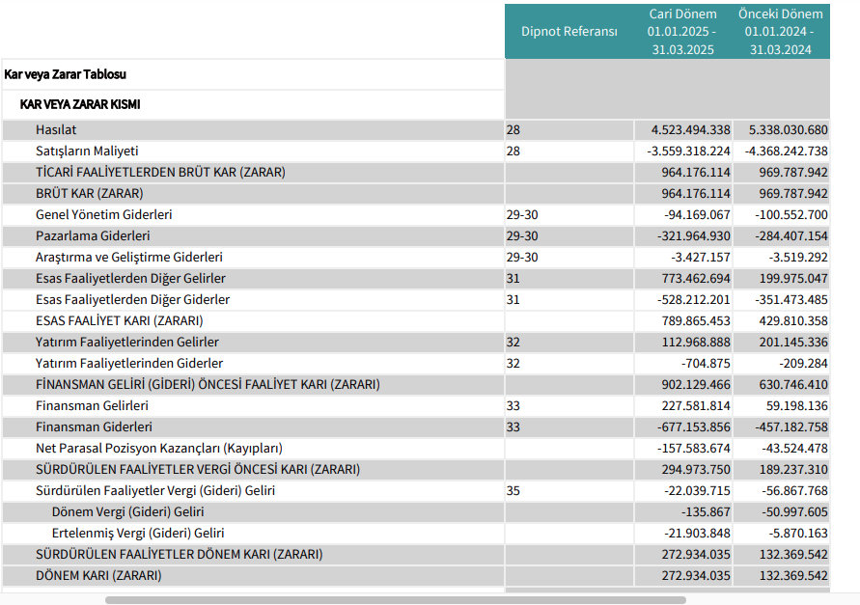This screenshot has height=605, width=860.
Task: Click the Dipnot Referansı column header
Action: coord(569,32)
